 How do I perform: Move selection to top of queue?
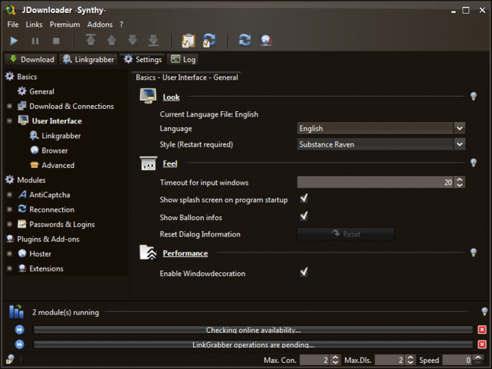click(91, 40)
